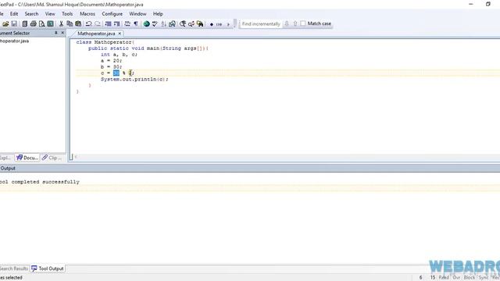The width and height of the screenshot is (500, 281).
Task: Click the Sync status bar indicator
Action: [x=484, y=278]
